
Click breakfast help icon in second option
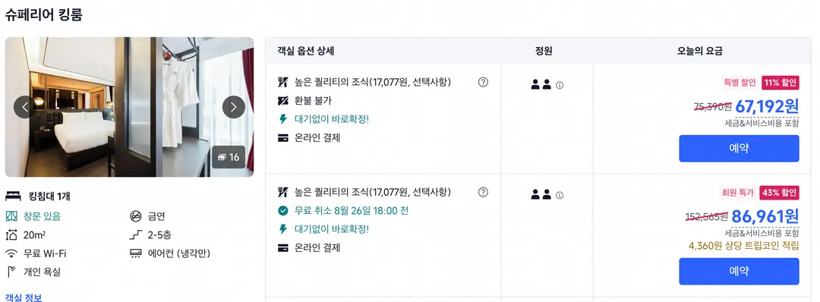(x=483, y=192)
